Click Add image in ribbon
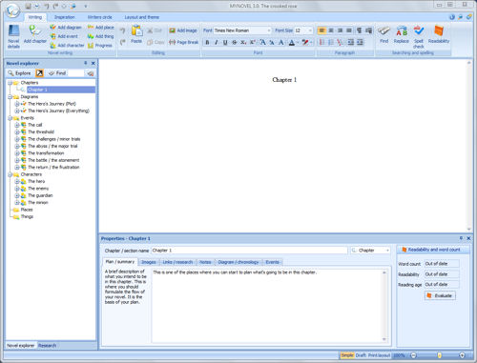This screenshot has height=363, width=477. [x=183, y=30]
